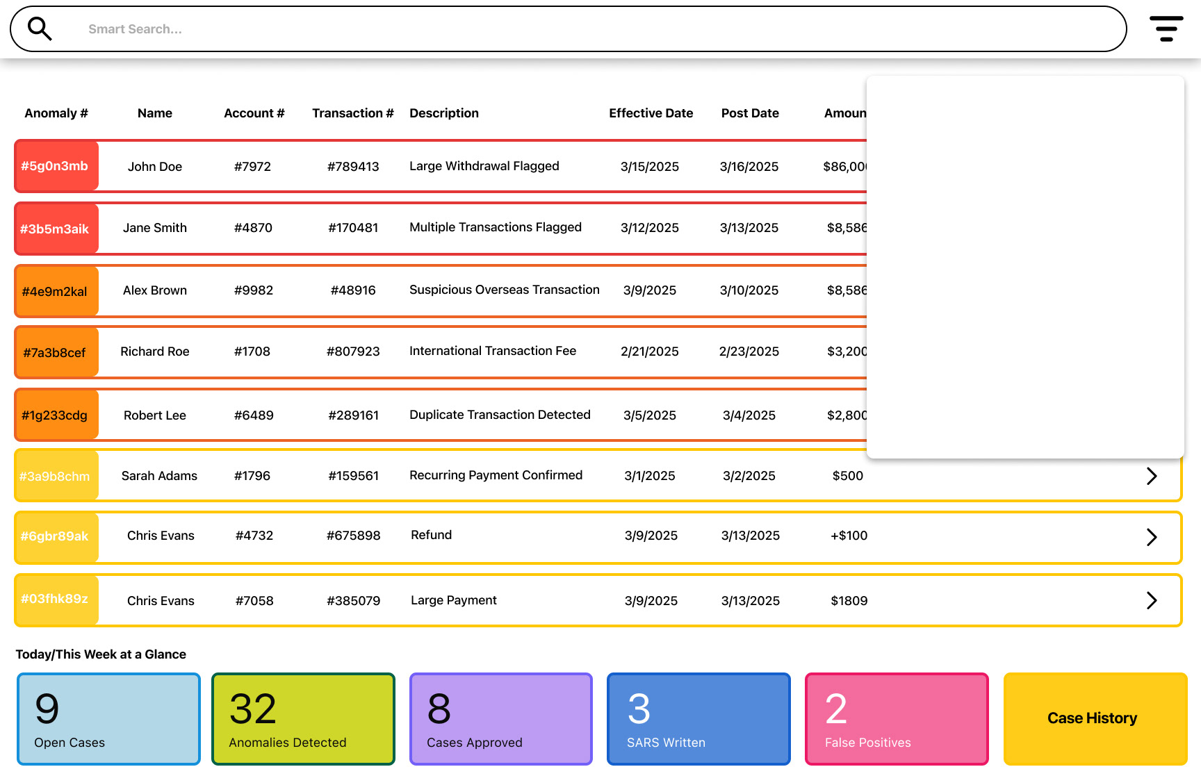Click the magnifying glass search icon

coord(40,28)
